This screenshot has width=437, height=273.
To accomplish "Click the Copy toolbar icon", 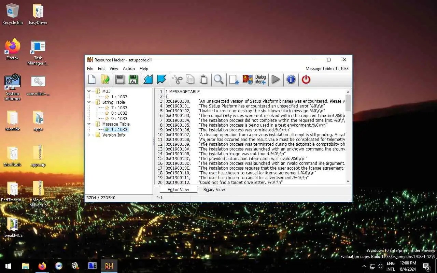I will (190, 80).
